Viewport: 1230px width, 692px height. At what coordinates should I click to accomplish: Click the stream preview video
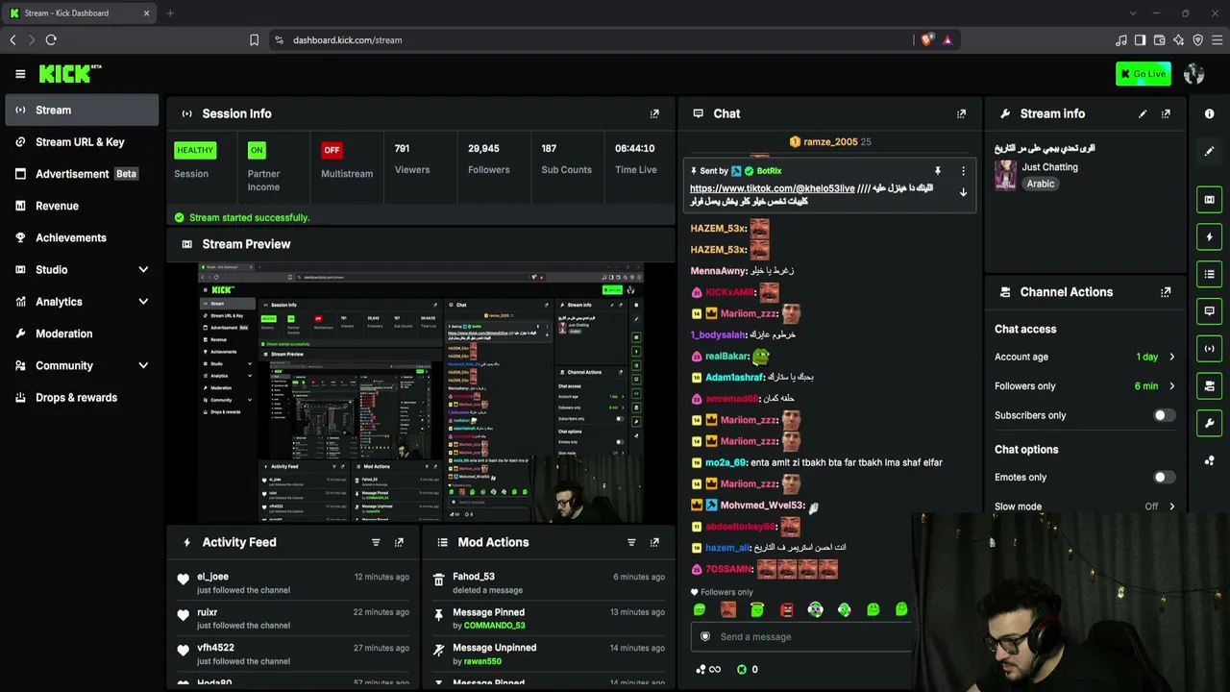pos(421,393)
